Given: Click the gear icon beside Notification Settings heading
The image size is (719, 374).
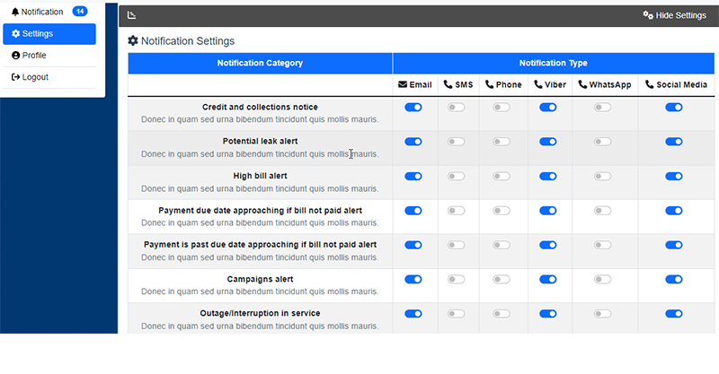Looking at the screenshot, I should click(x=133, y=40).
